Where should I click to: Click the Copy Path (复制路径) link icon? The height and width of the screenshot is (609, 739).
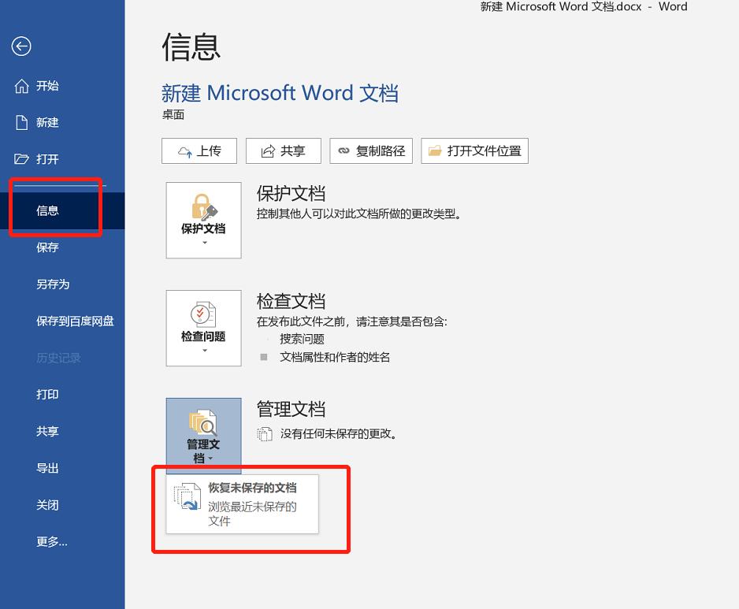344,150
